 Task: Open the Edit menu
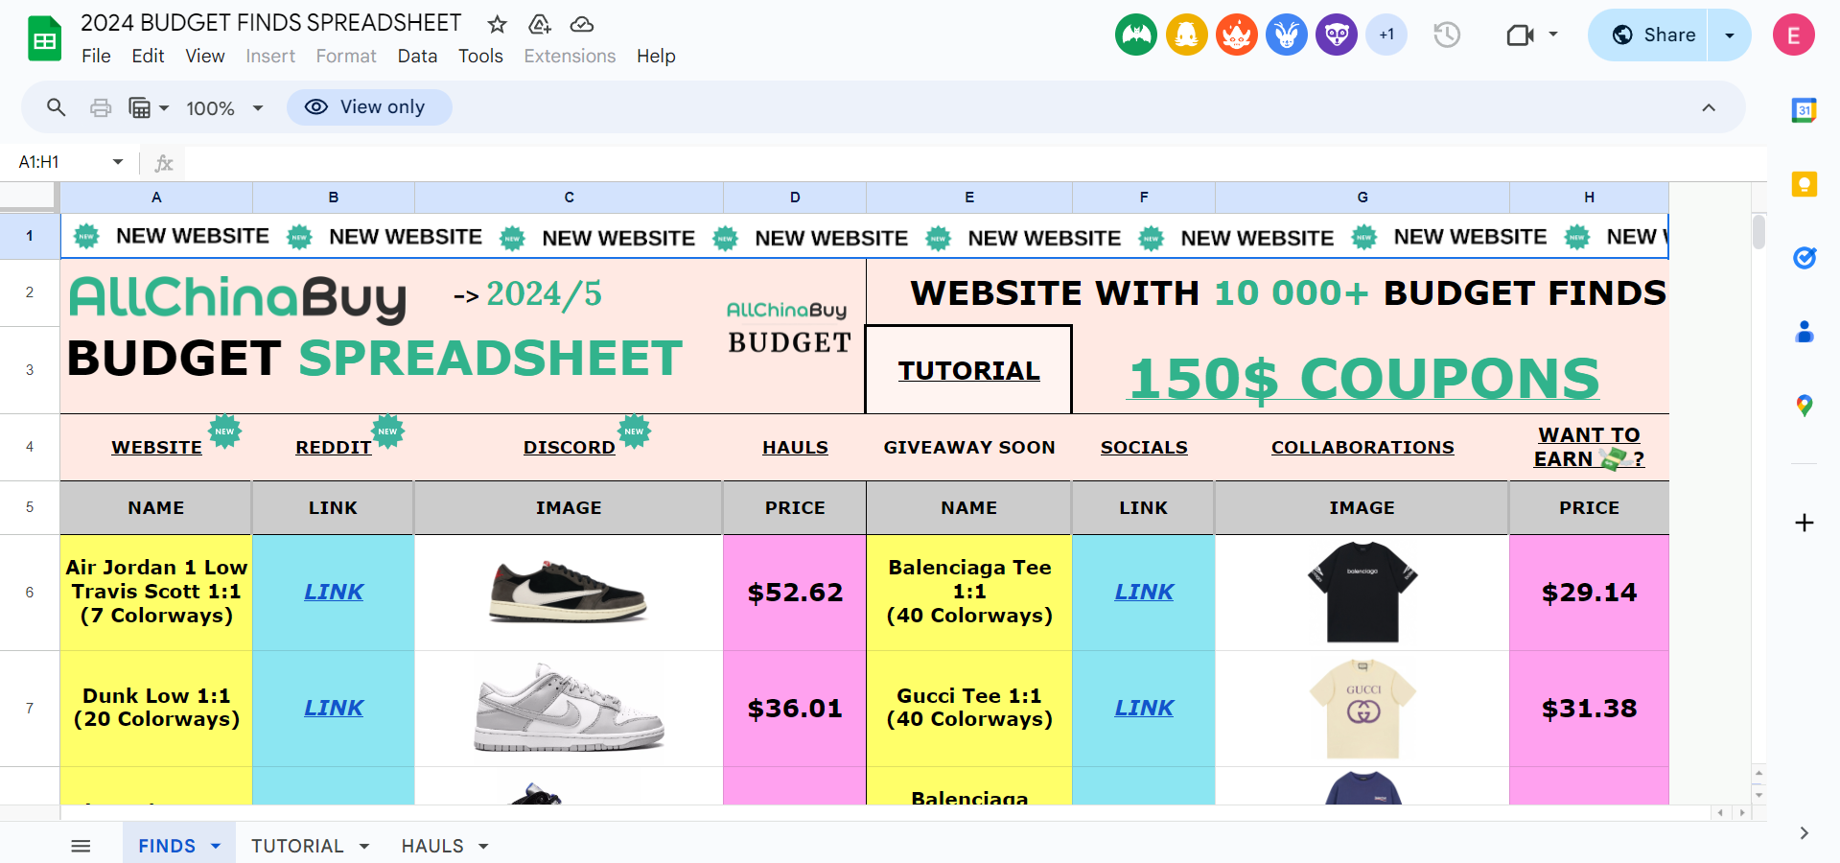click(148, 57)
